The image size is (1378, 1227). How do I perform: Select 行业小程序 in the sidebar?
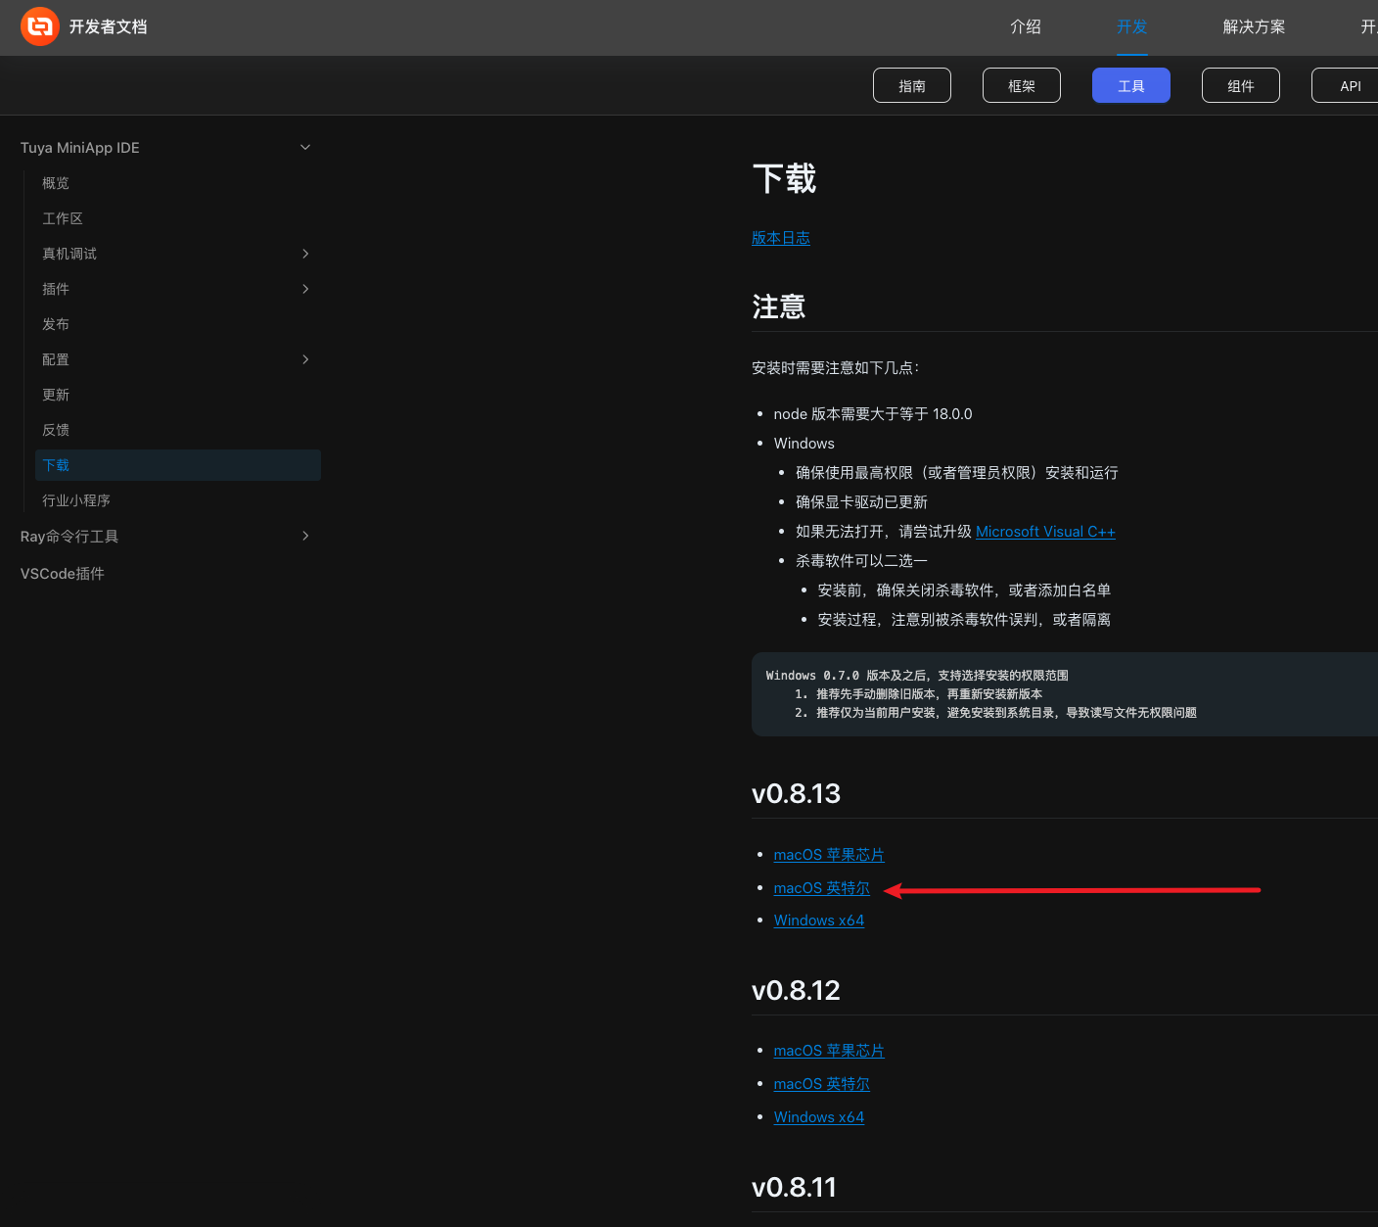pos(76,500)
